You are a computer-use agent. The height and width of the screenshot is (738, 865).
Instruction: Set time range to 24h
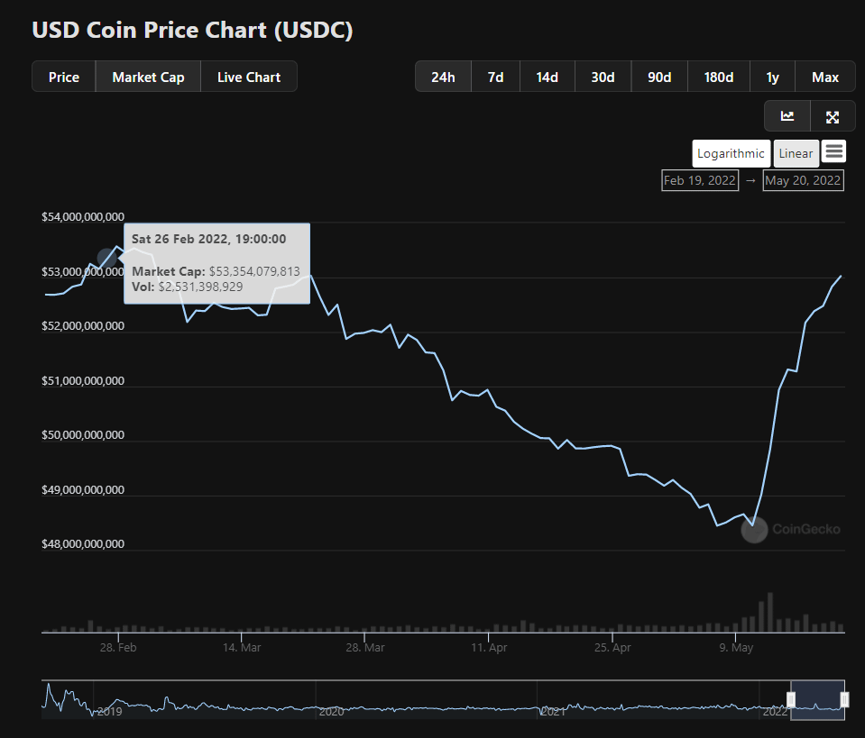[443, 77]
